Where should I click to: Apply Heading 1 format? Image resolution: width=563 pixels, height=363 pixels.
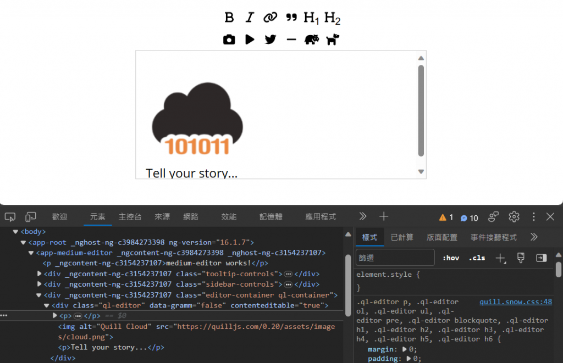click(311, 18)
